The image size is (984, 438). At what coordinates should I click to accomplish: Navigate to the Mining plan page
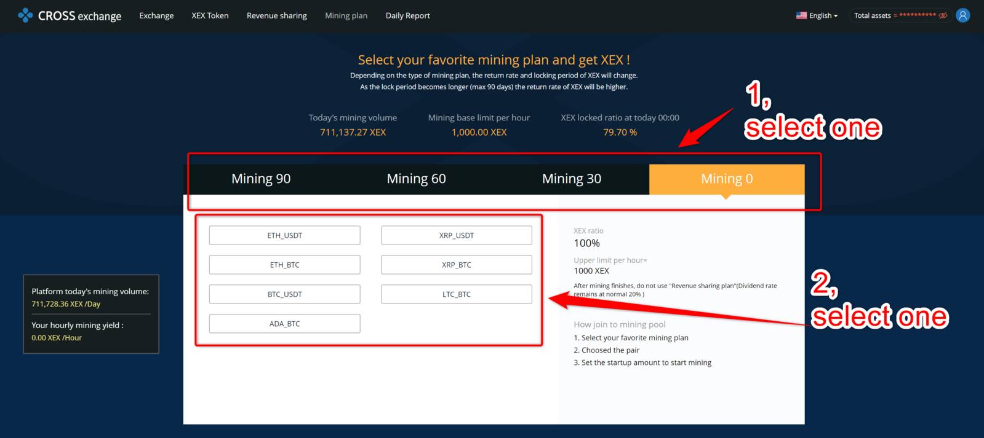346,15
